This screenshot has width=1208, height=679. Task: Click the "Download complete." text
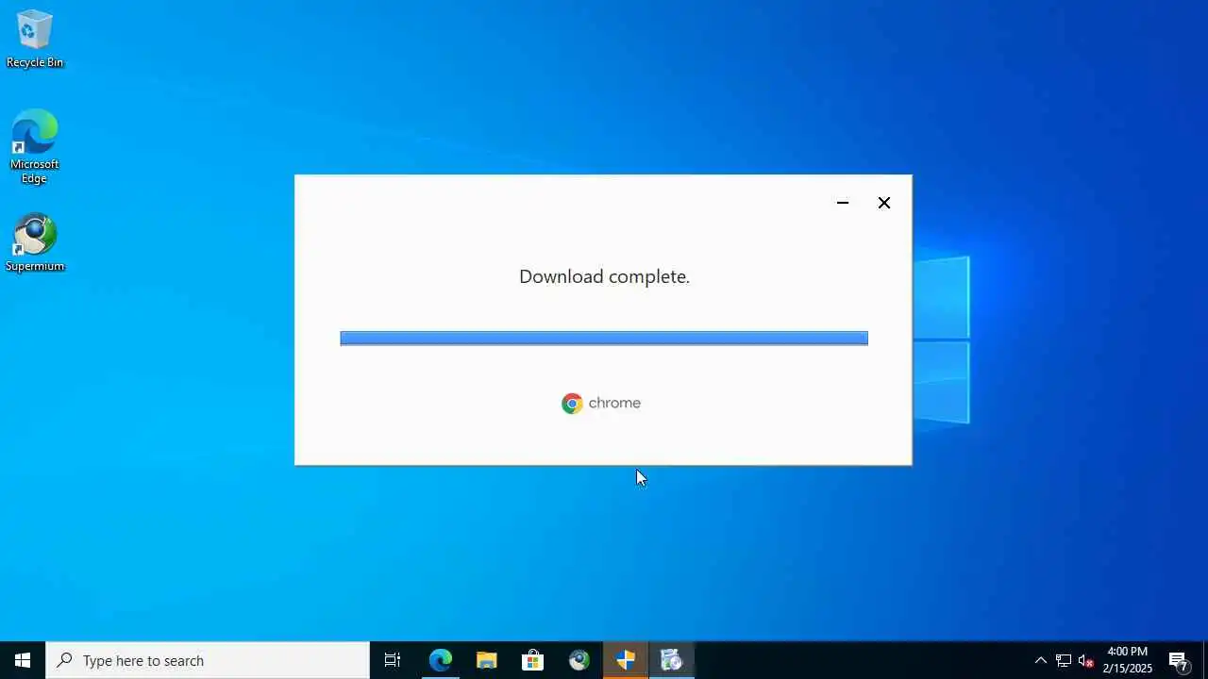coord(604,276)
